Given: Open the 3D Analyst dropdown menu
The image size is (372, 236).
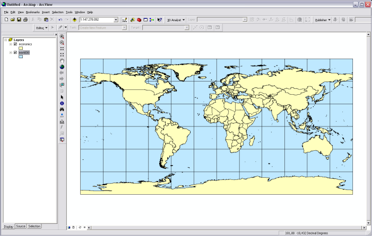Looking at the screenshot, I should tap(176, 20).
